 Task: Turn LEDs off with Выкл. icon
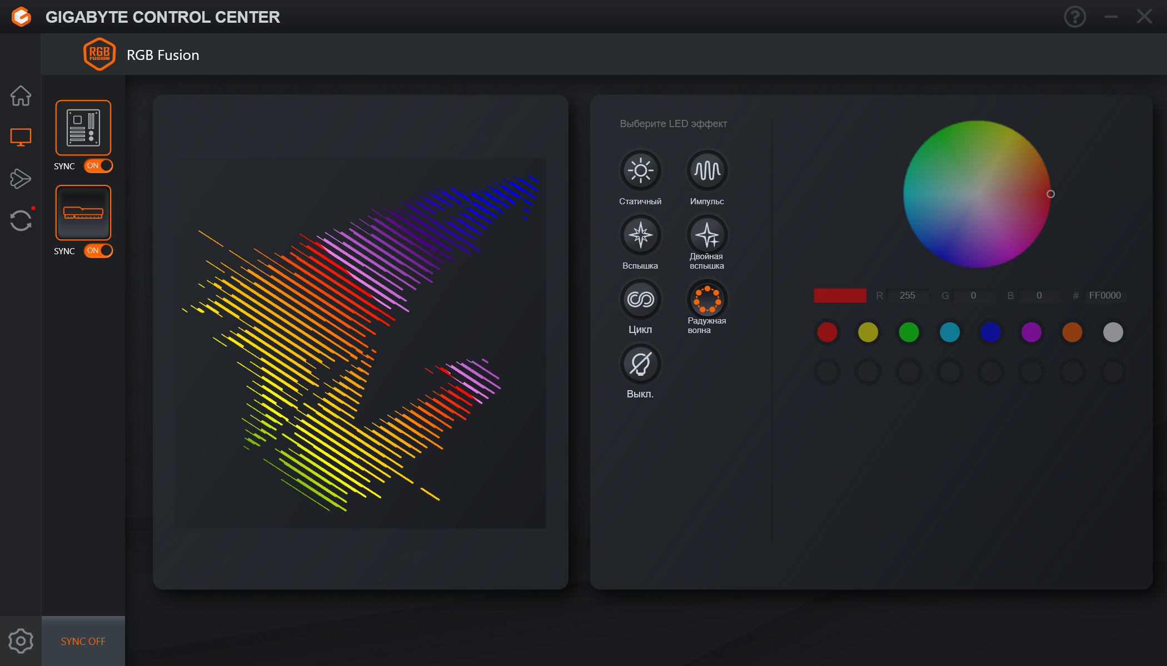coord(640,364)
